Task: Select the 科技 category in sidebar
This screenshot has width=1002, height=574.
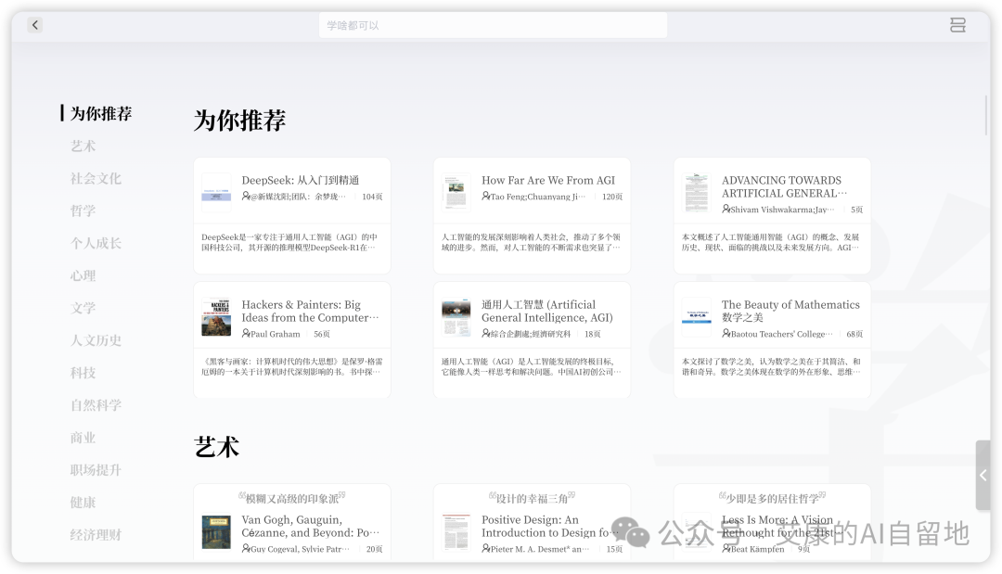Action: coord(83,373)
